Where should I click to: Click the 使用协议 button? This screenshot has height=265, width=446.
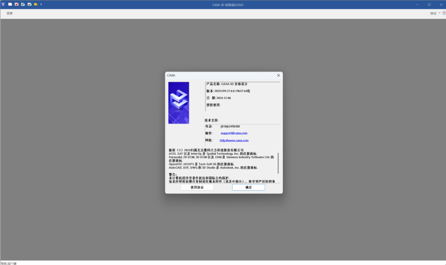pos(197,187)
